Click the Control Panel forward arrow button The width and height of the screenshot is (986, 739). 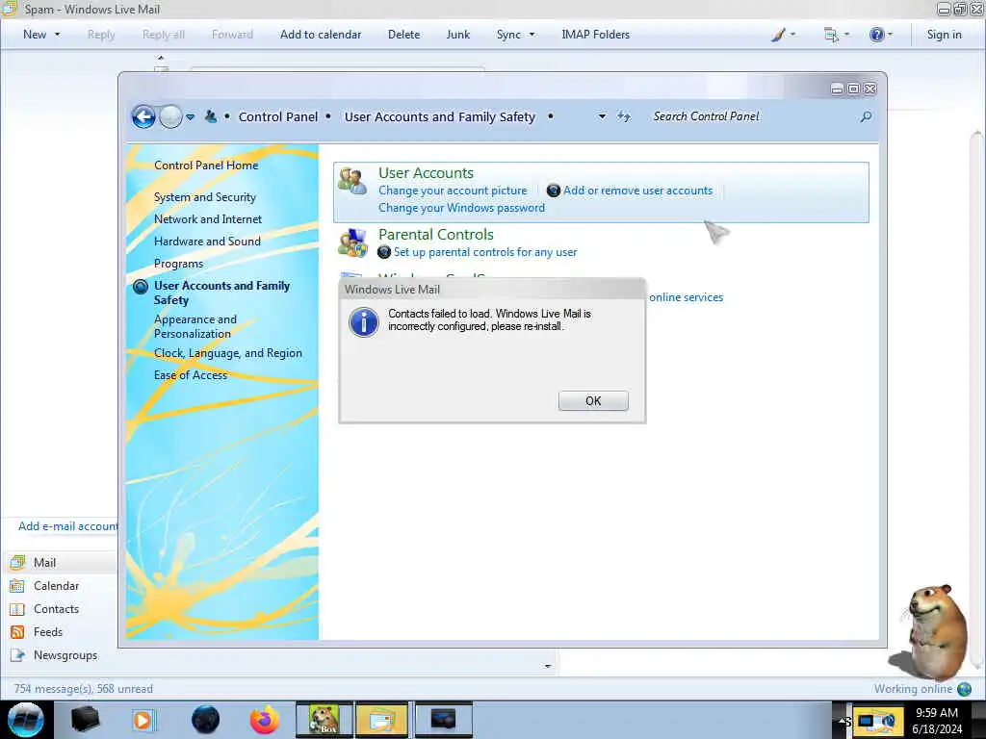(170, 116)
